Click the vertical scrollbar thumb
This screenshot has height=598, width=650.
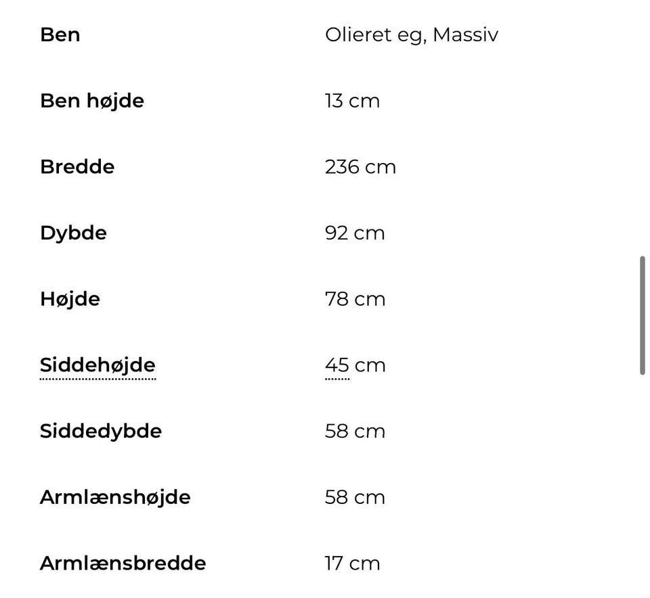(x=642, y=315)
